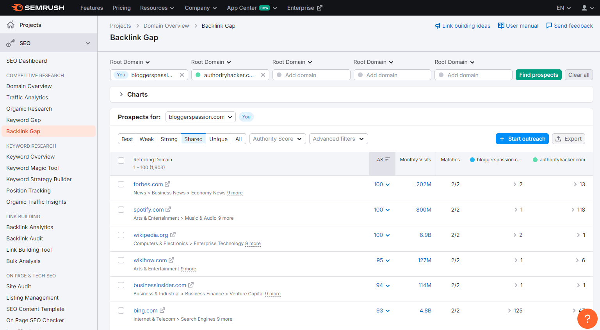Click the Send feedback icon
The width and height of the screenshot is (600, 330).
[549, 25]
